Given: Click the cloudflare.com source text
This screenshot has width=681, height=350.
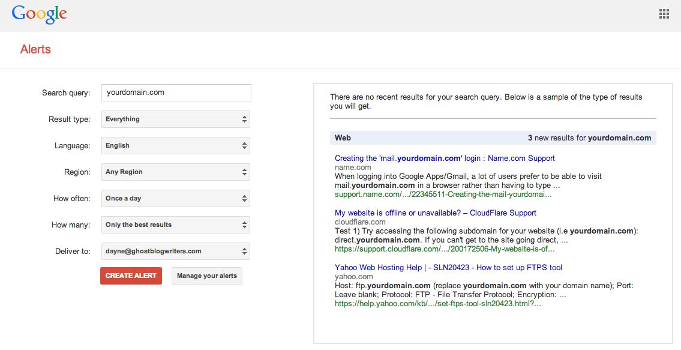Looking at the screenshot, I should point(360,222).
